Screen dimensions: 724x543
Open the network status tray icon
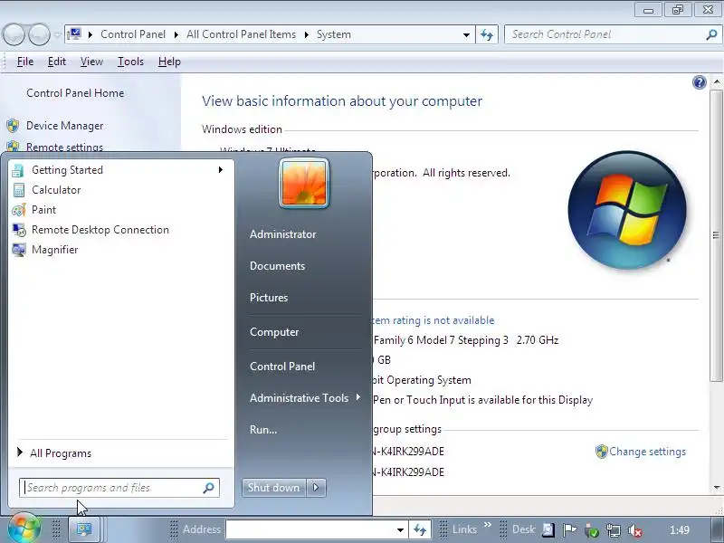pos(614,530)
